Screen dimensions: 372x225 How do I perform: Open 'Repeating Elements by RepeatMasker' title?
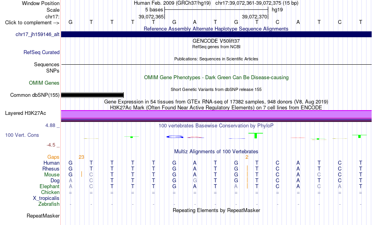[x=217, y=210]
